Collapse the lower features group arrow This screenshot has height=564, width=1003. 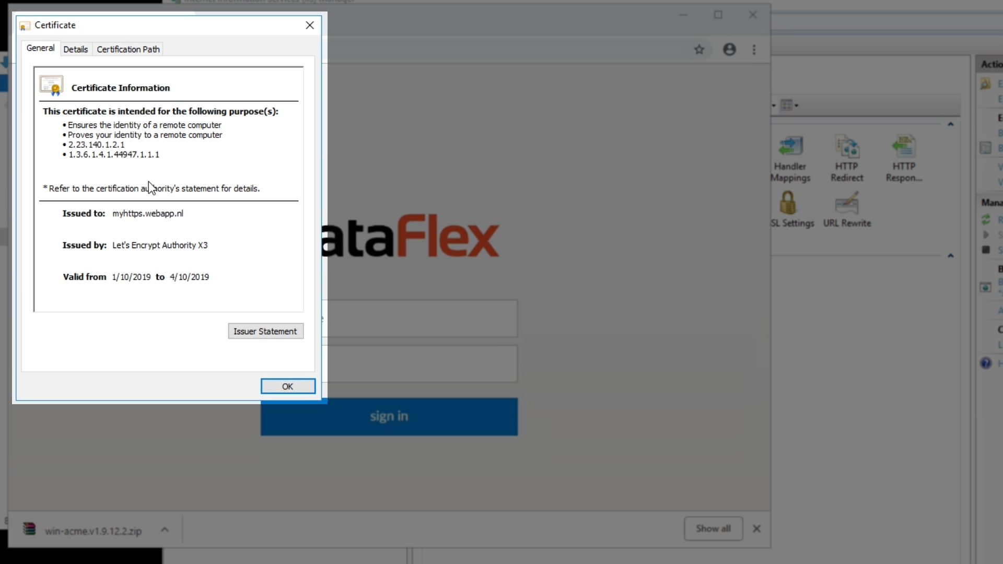tap(950, 256)
